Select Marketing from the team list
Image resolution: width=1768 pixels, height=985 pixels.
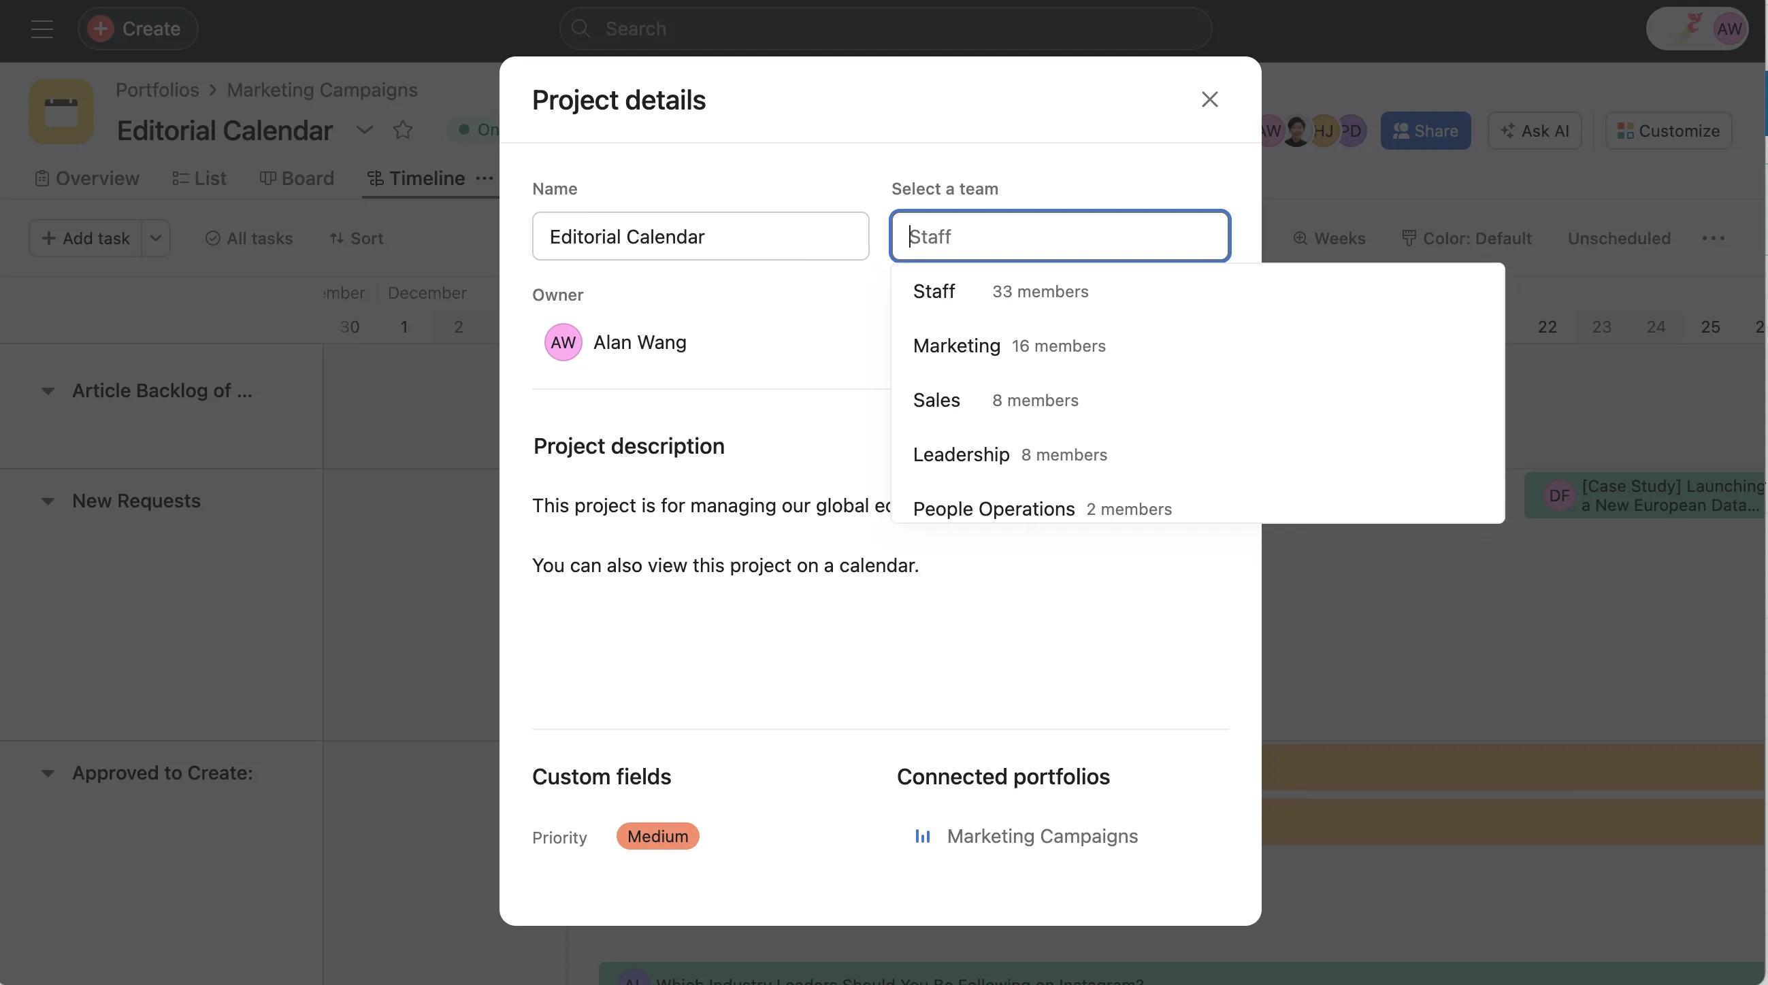(956, 346)
